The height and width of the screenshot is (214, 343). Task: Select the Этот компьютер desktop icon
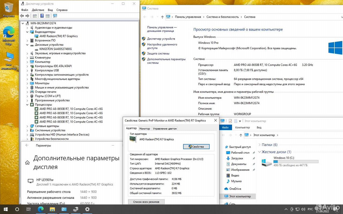point(9,61)
